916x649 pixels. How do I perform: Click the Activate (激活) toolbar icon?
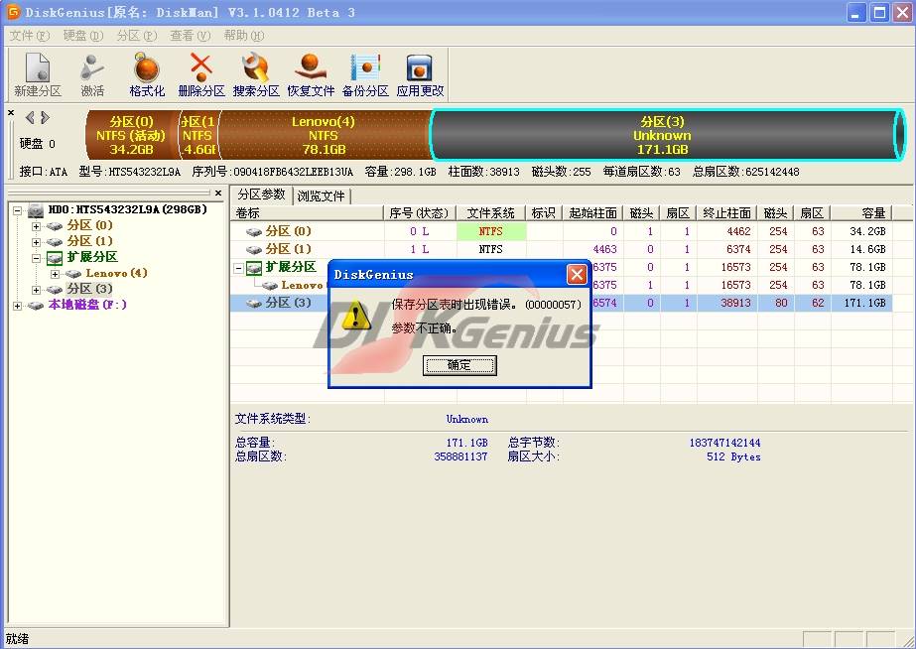[92, 74]
